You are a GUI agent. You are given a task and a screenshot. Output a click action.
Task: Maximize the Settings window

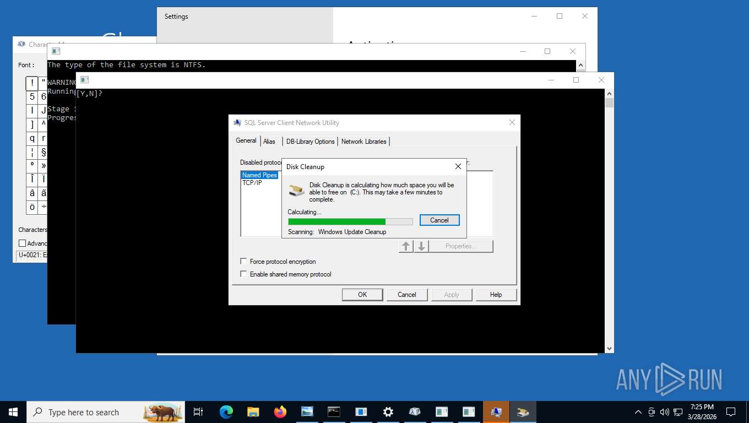coord(560,16)
